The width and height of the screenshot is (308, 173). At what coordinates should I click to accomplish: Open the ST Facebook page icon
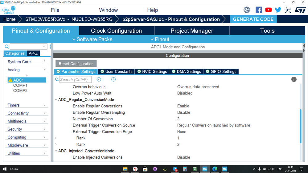tap(259, 10)
